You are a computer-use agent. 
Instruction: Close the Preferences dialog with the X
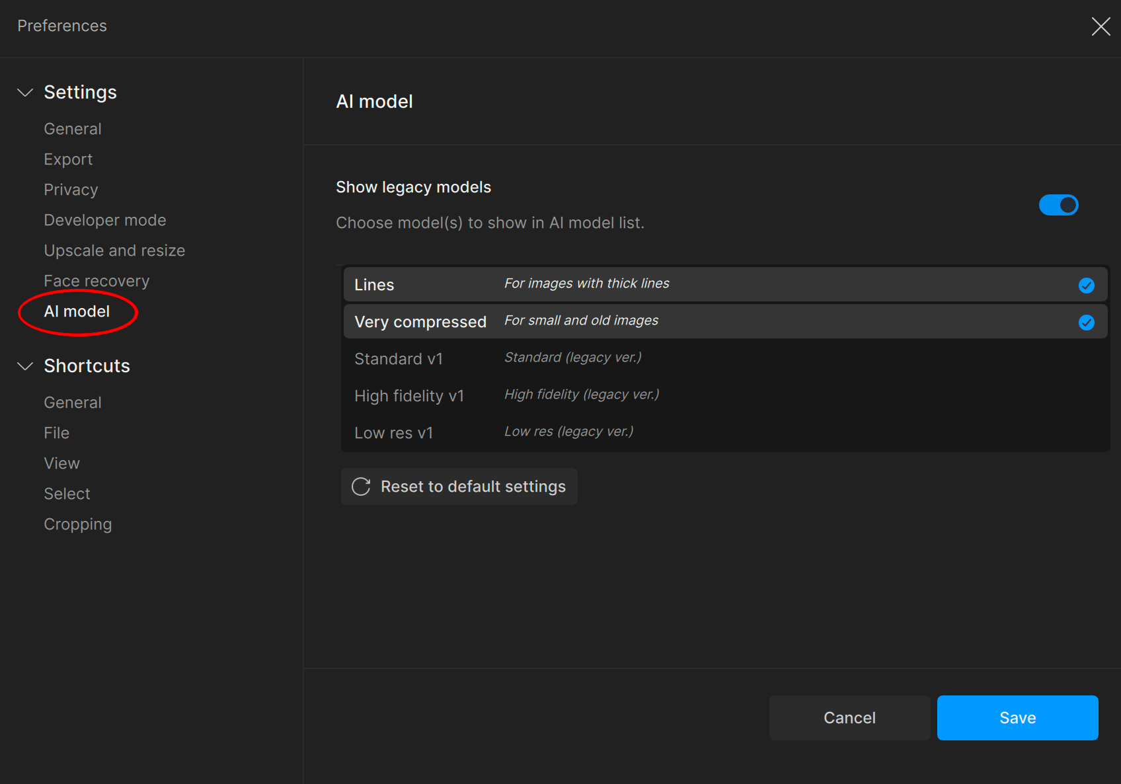pyautogui.click(x=1101, y=26)
